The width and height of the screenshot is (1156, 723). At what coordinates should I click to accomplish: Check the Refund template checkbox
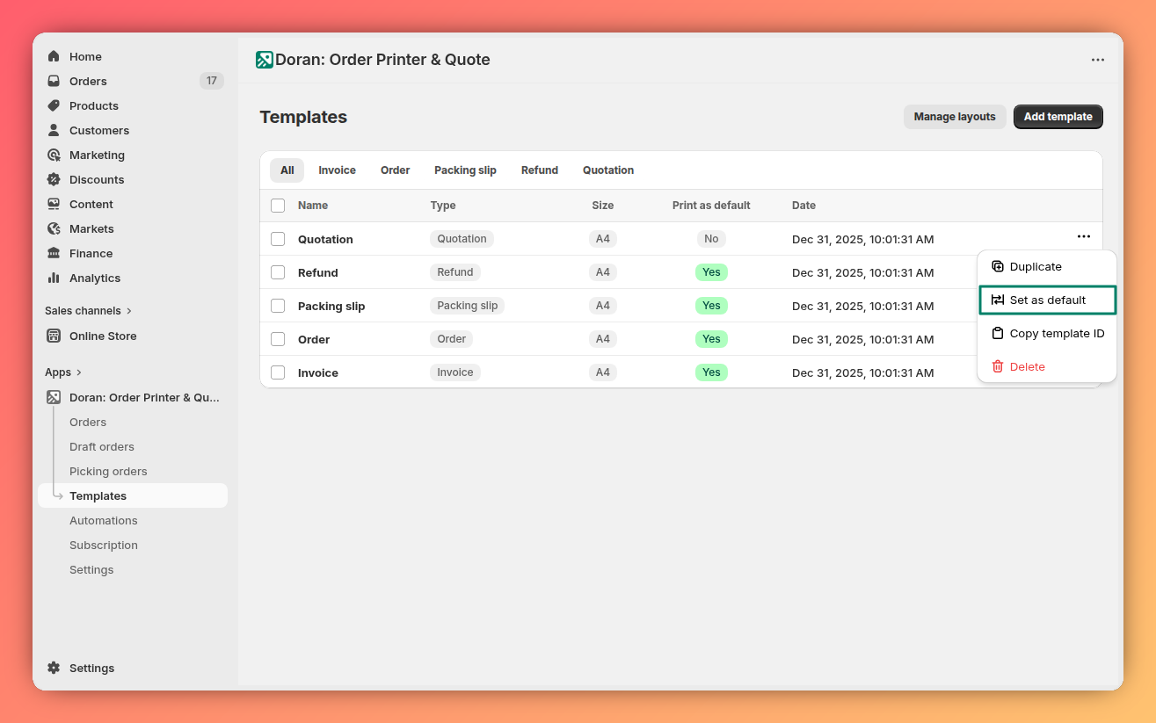coord(278,272)
